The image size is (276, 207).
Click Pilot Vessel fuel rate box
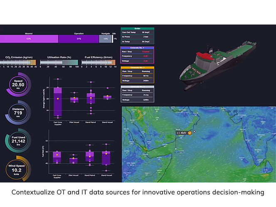coord(74,158)
